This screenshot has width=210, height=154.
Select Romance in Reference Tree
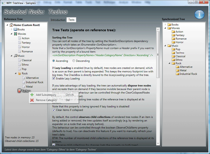click(27, 51)
